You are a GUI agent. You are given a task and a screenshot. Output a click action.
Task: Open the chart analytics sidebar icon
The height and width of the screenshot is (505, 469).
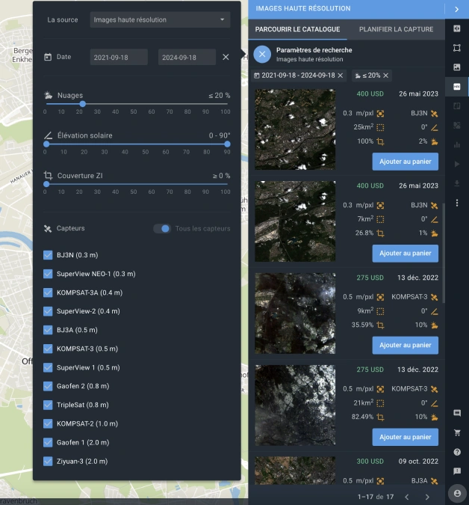coord(457,144)
